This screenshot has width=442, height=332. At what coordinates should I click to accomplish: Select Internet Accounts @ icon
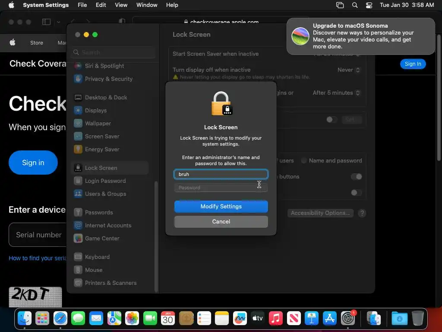(78, 225)
